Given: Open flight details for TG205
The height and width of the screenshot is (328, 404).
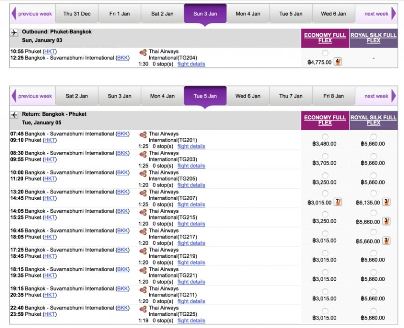Looking at the screenshot, I should [x=191, y=185].
